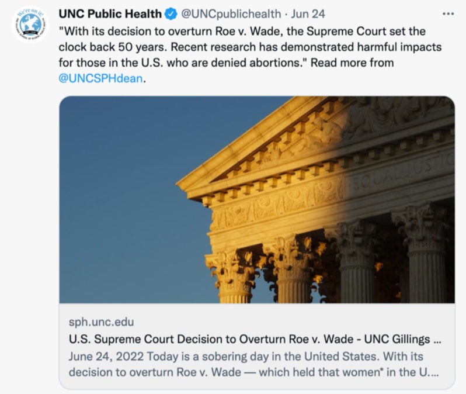Open the tweet's more options ellipsis
Viewport: 466px width, 394px height.
(448, 13)
